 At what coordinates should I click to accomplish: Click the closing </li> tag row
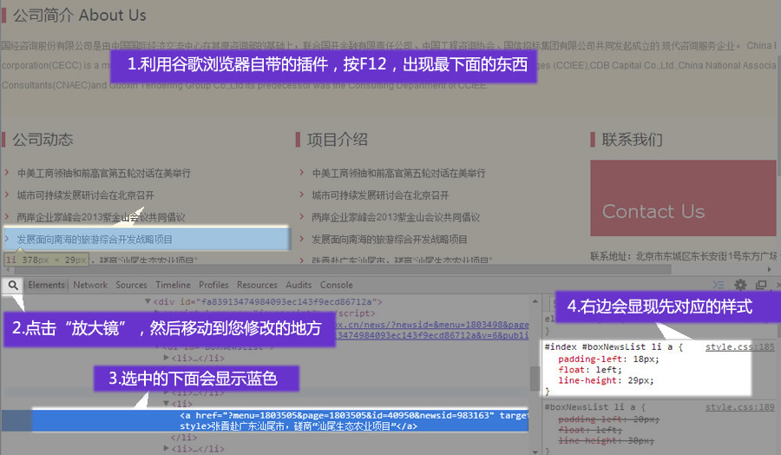tap(184, 438)
